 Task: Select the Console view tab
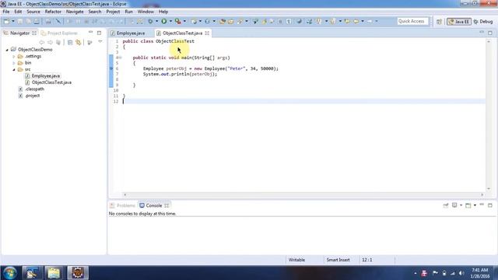point(154,205)
